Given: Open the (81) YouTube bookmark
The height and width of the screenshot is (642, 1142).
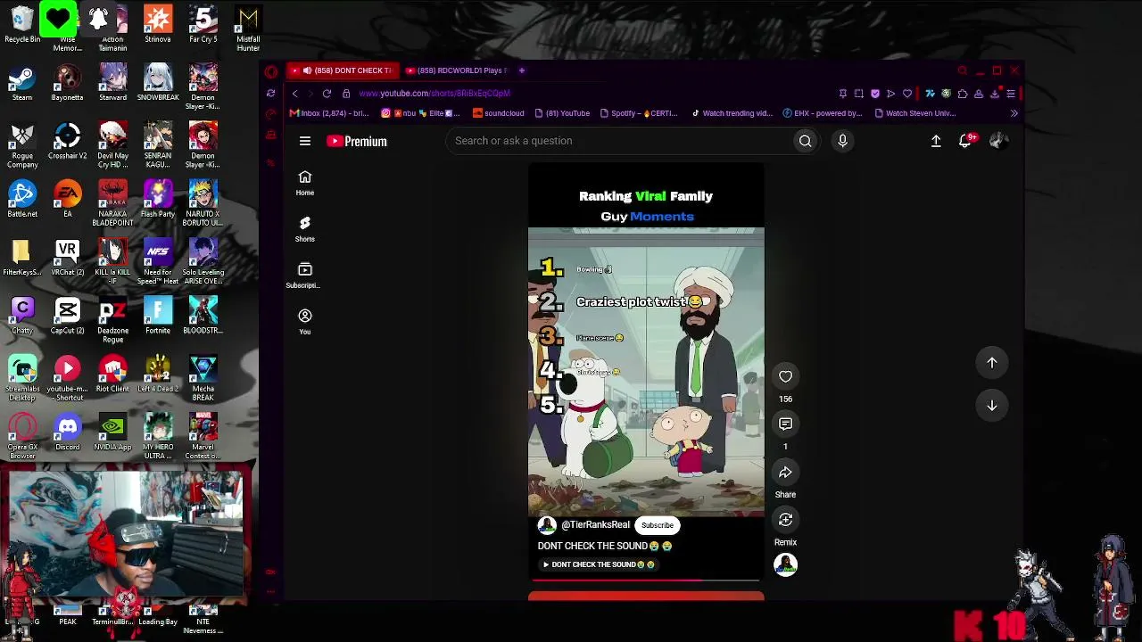Looking at the screenshot, I should tap(561, 113).
